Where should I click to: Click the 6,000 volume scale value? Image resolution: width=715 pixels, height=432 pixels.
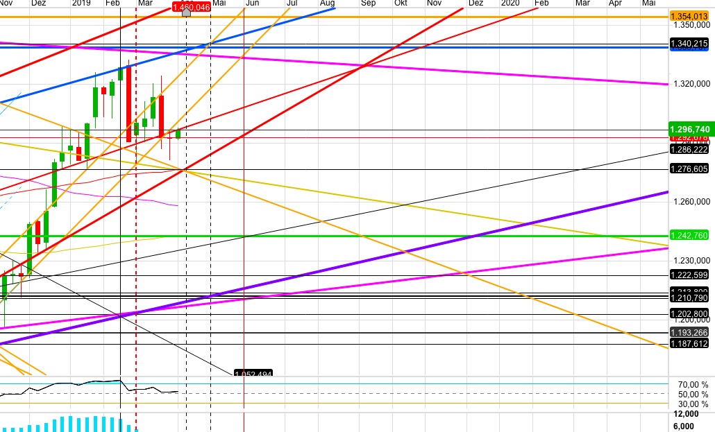tap(684, 427)
